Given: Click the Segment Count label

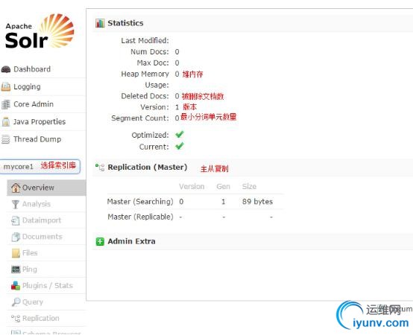Looking at the screenshot, I should [x=140, y=118].
